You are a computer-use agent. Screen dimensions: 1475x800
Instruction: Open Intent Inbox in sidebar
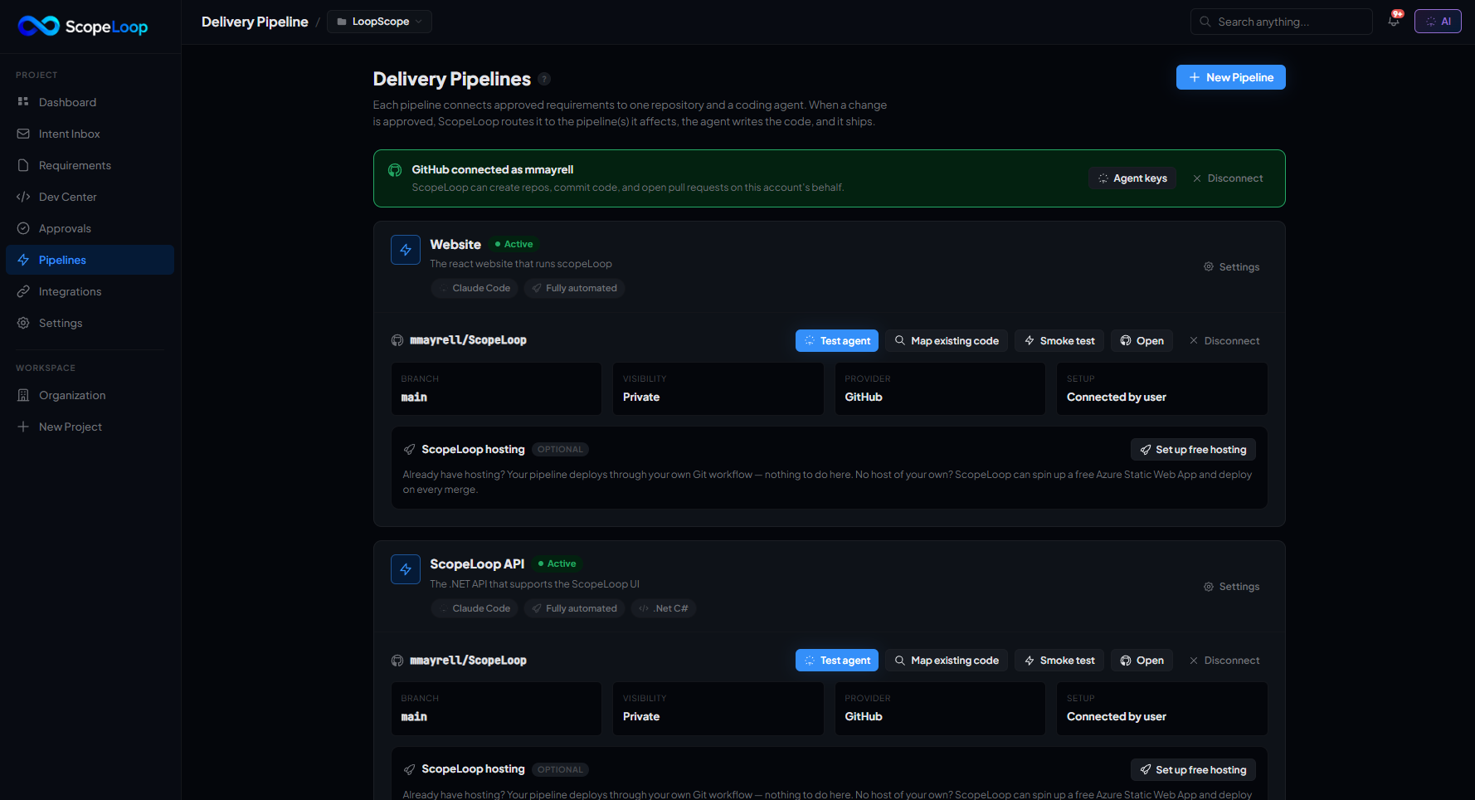point(90,134)
